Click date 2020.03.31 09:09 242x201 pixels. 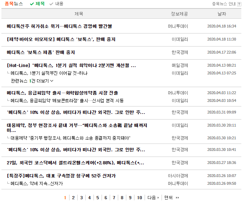pyautogui.click(x=222, y=112)
